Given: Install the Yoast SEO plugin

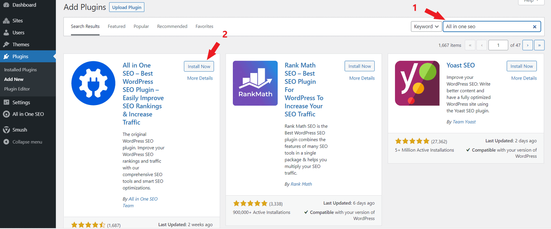Looking at the screenshot, I should pos(522,66).
